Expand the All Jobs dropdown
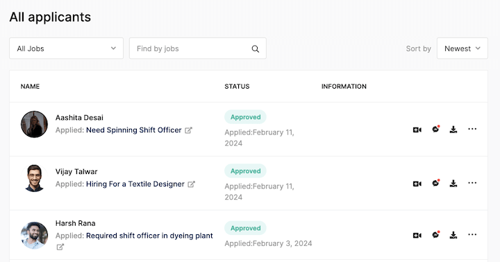This screenshot has width=500, height=262. [67, 49]
